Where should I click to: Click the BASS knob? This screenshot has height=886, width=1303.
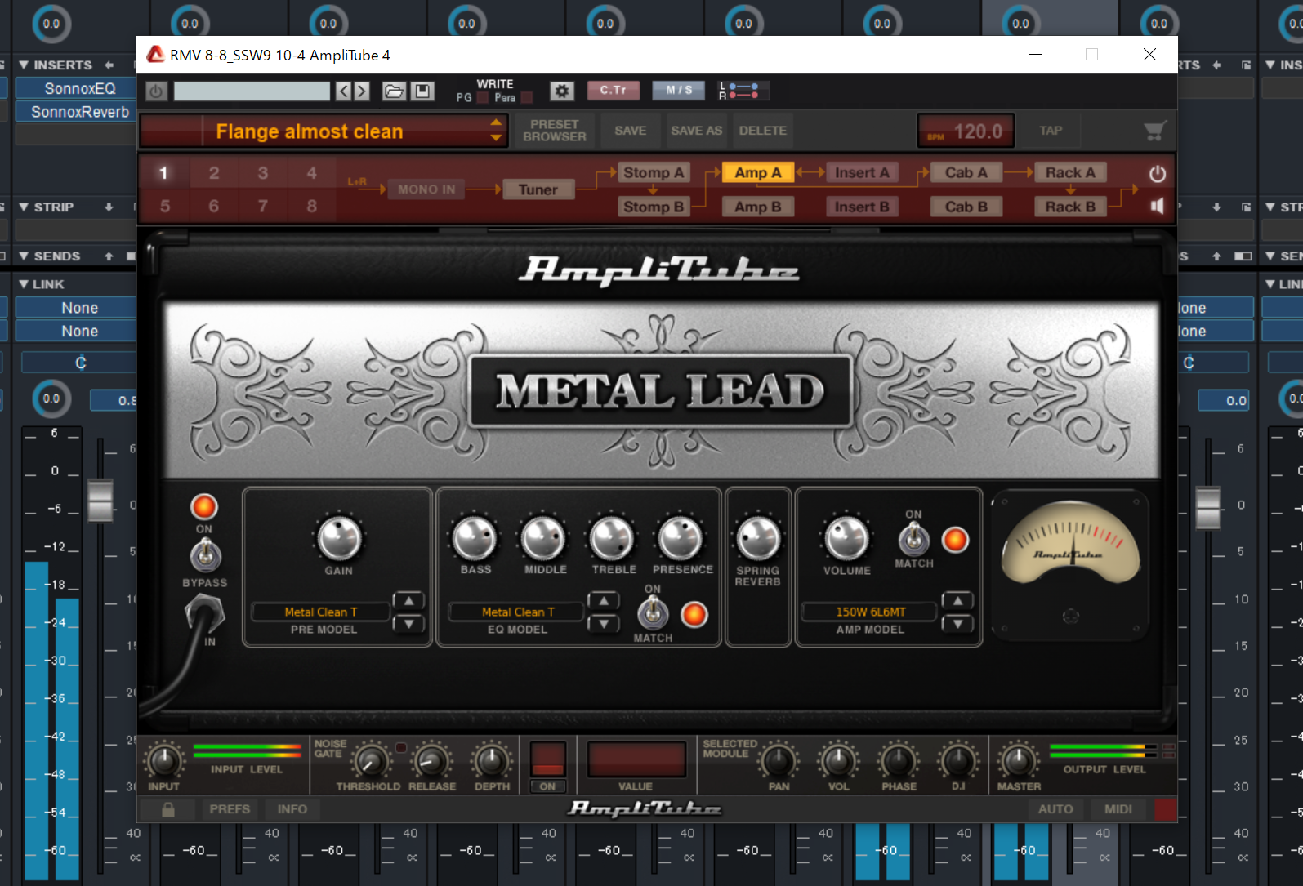[x=475, y=538]
